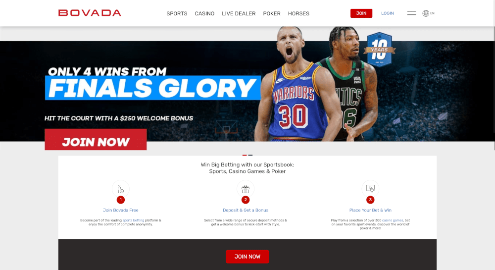Select the second carousel slide indicator
Image resolution: width=495 pixels, height=270 pixels.
[x=250, y=156]
